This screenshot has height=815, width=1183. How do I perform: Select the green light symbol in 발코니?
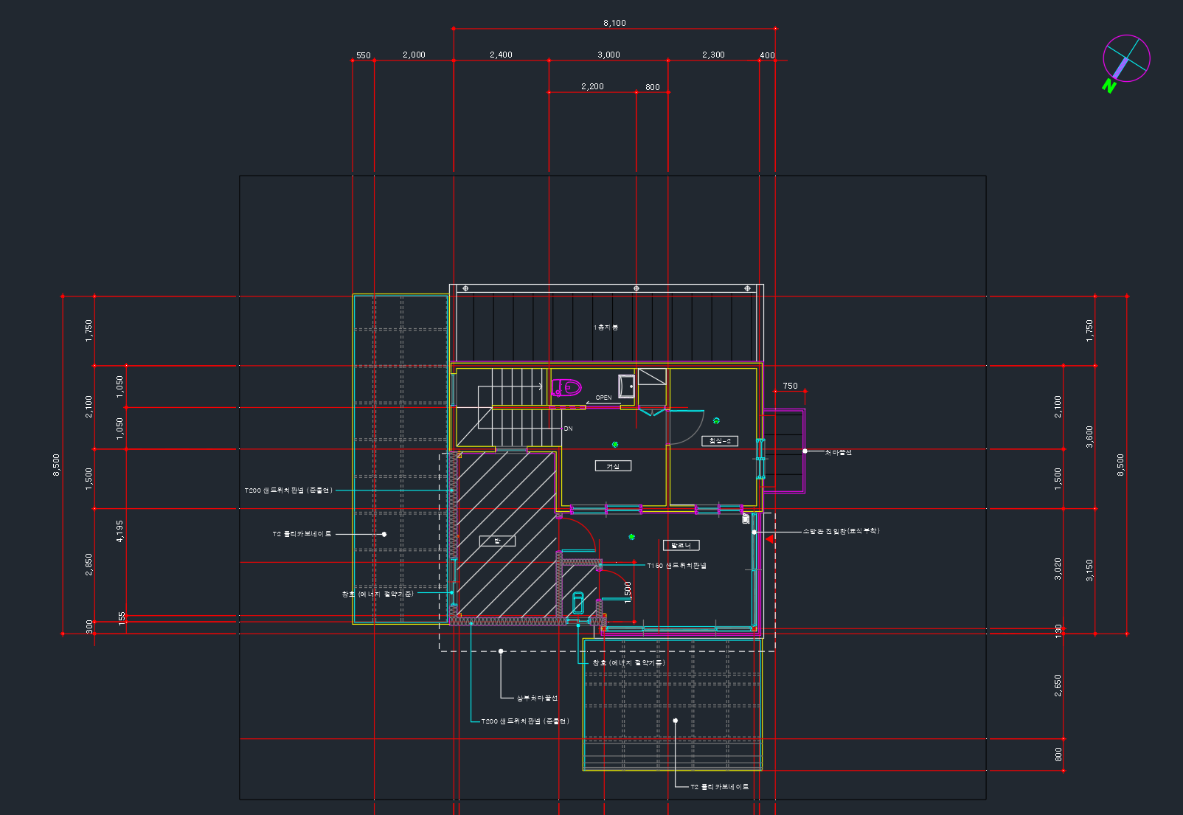[x=631, y=537]
